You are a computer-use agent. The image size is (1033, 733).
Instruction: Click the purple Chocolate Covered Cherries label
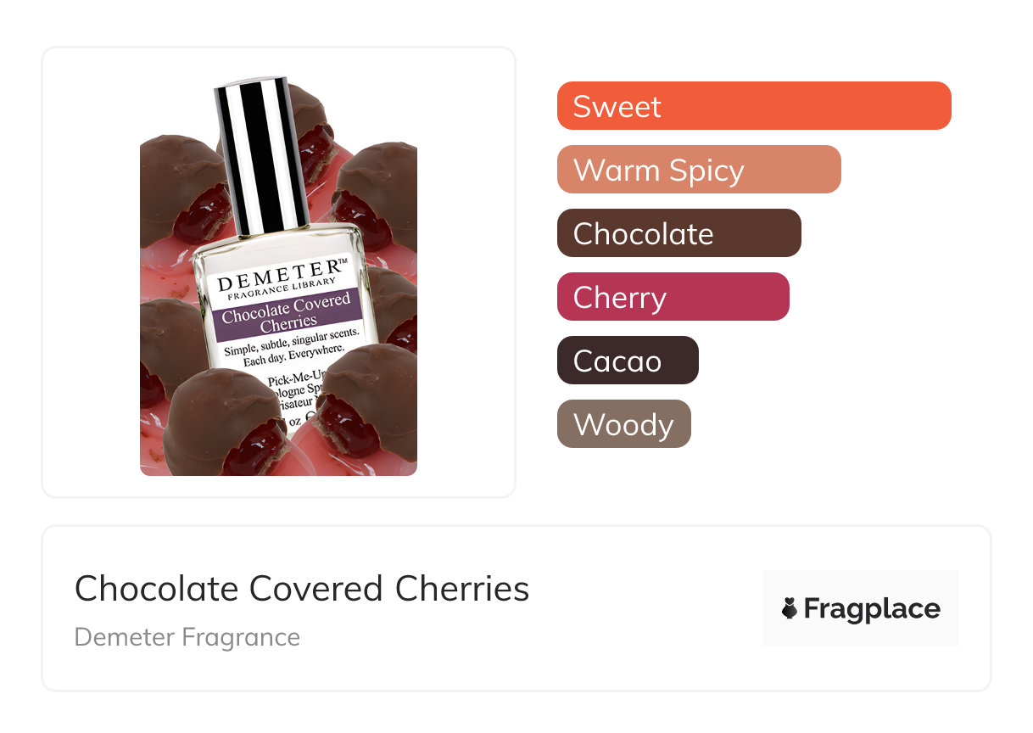[286, 312]
